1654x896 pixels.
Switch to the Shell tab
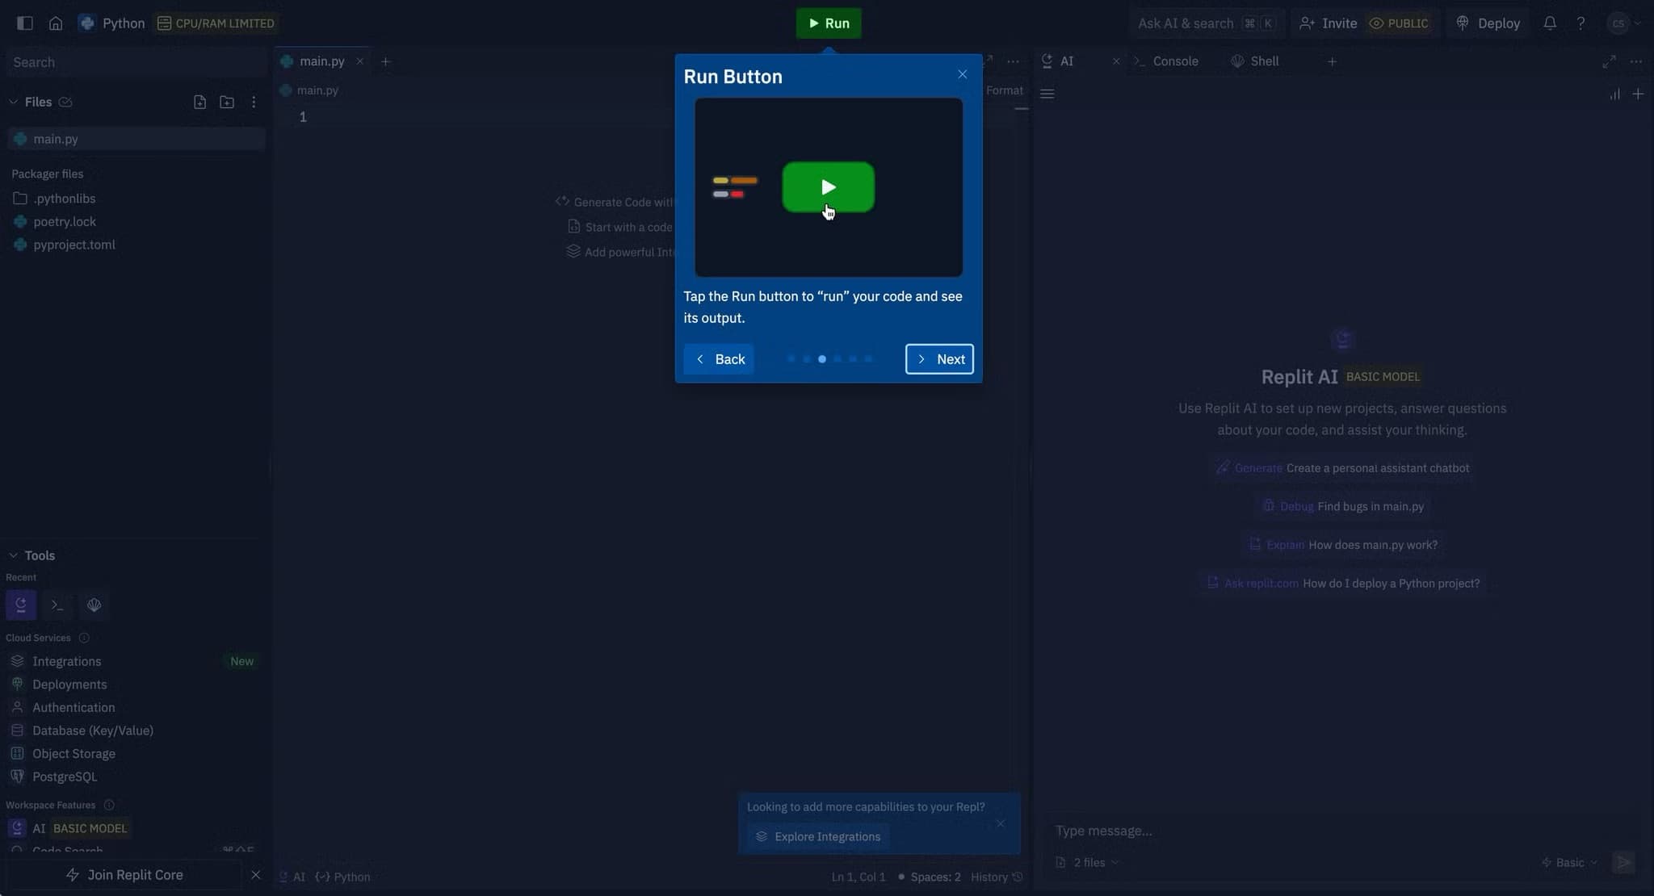click(x=1254, y=61)
